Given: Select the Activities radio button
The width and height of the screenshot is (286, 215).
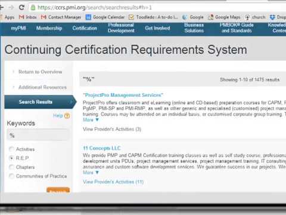Looking at the screenshot, I should click(11, 149).
